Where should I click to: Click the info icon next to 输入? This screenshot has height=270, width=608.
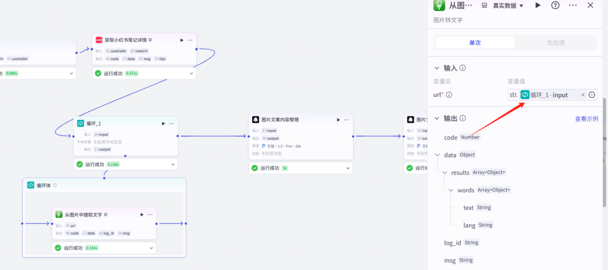pos(463,68)
